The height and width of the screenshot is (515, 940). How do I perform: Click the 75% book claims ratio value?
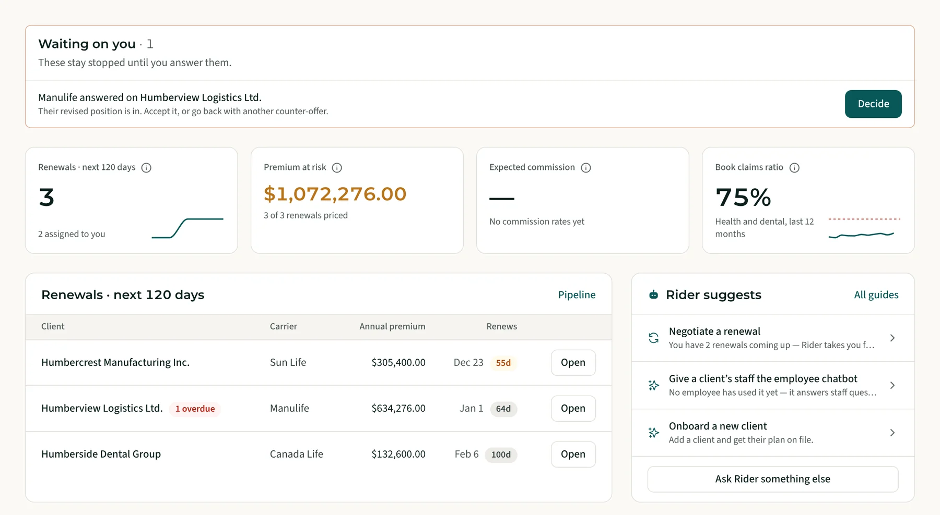pyautogui.click(x=743, y=197)
